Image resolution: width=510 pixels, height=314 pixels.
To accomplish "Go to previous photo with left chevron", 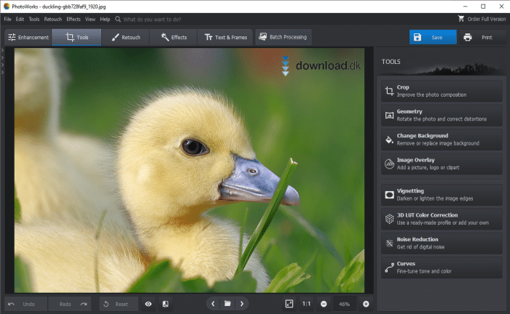I will point(213,304).
